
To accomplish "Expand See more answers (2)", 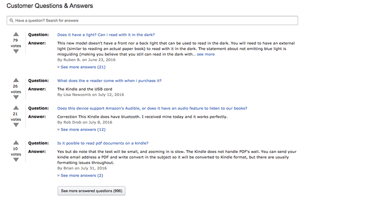I will [x=82, y=175].
